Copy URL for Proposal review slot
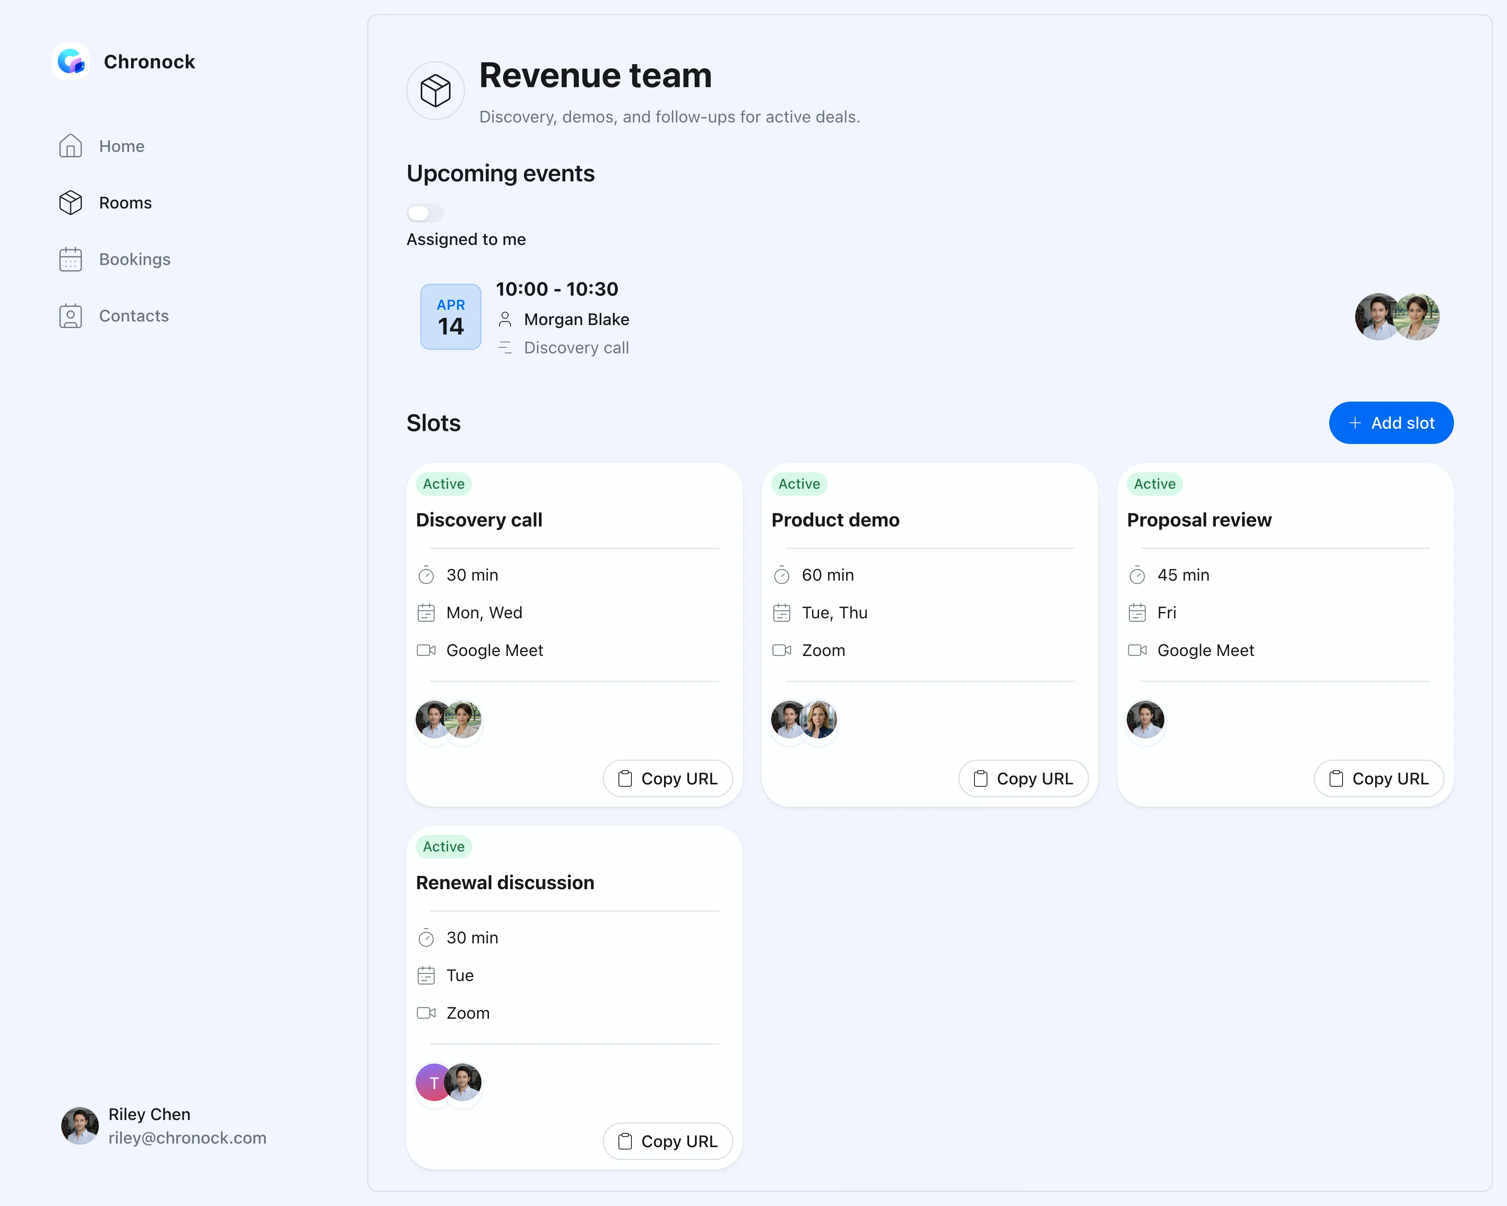 click(1378, 779)
